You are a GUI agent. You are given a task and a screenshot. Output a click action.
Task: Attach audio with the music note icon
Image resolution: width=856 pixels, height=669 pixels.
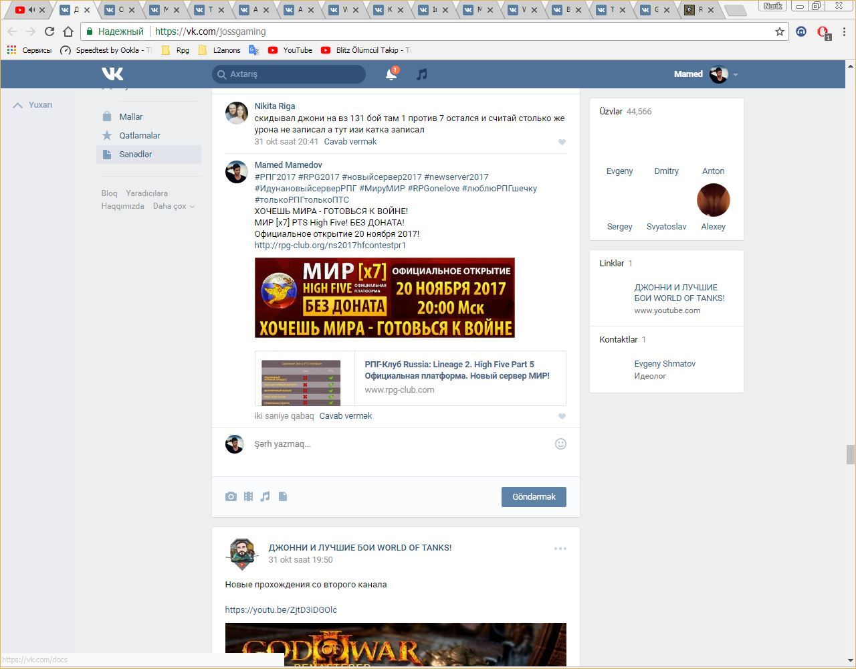tap(265, 496)
